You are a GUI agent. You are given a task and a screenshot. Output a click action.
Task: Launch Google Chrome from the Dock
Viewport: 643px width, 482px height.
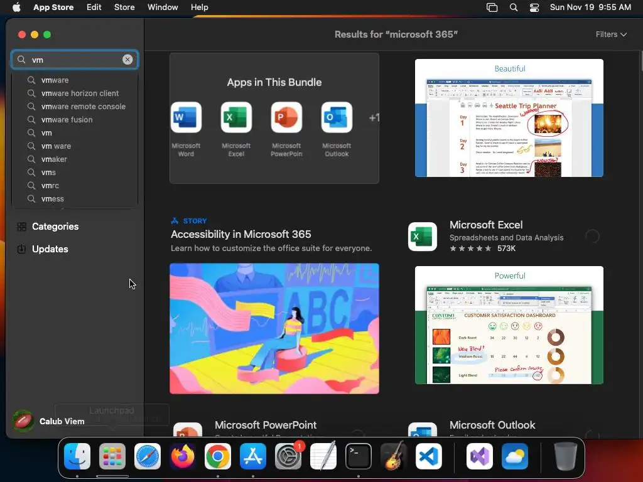[218, 456]
